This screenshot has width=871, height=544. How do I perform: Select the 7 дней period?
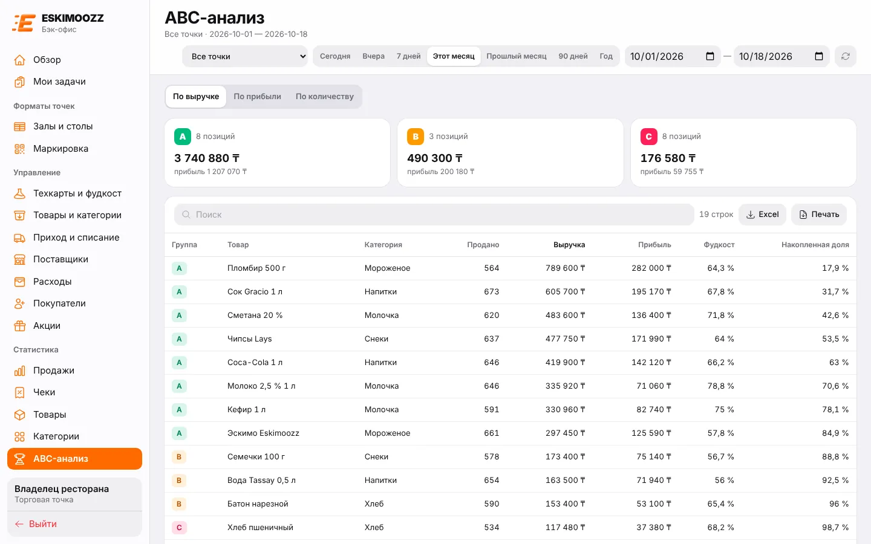click(409, 56)
